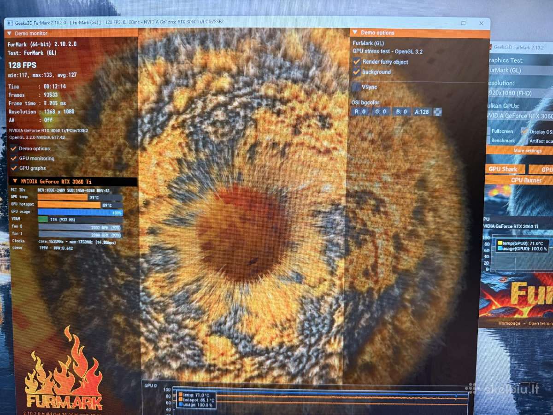Viewport: 553px width, 415px height.
Task: Collapse the Demo monitor panel arrow
Action: pyautogui.click(x=9, y=33)
